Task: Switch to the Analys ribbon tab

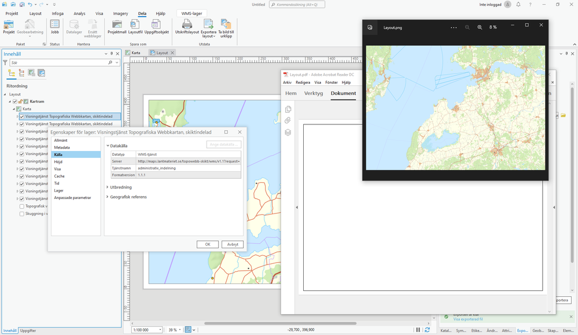Action: tap(79, 13)
